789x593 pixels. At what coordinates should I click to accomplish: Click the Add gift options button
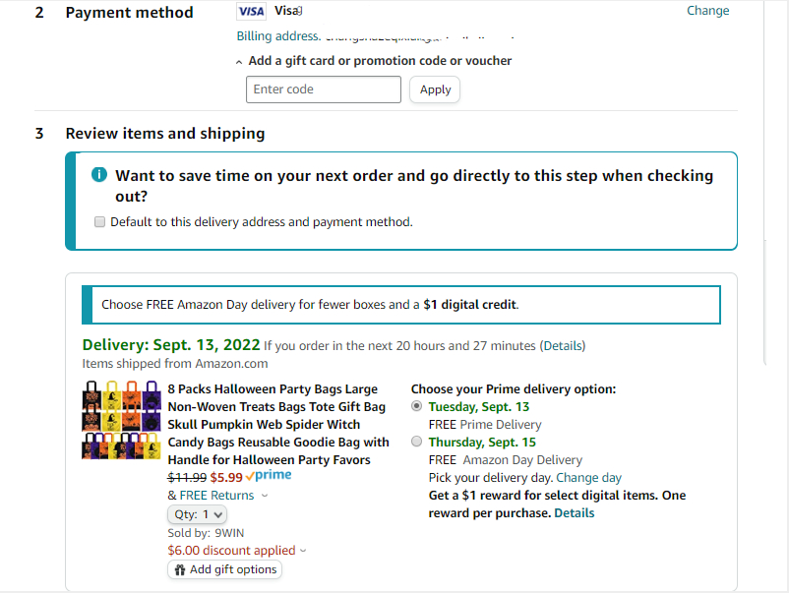(225, 569)
